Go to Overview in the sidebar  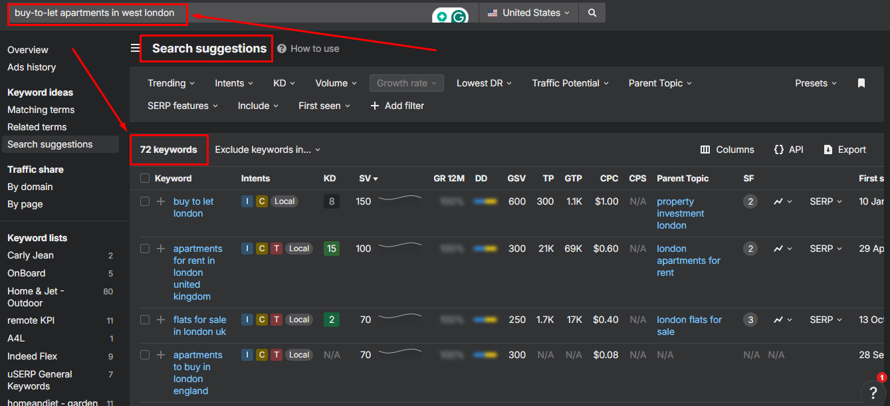point(28,50)
